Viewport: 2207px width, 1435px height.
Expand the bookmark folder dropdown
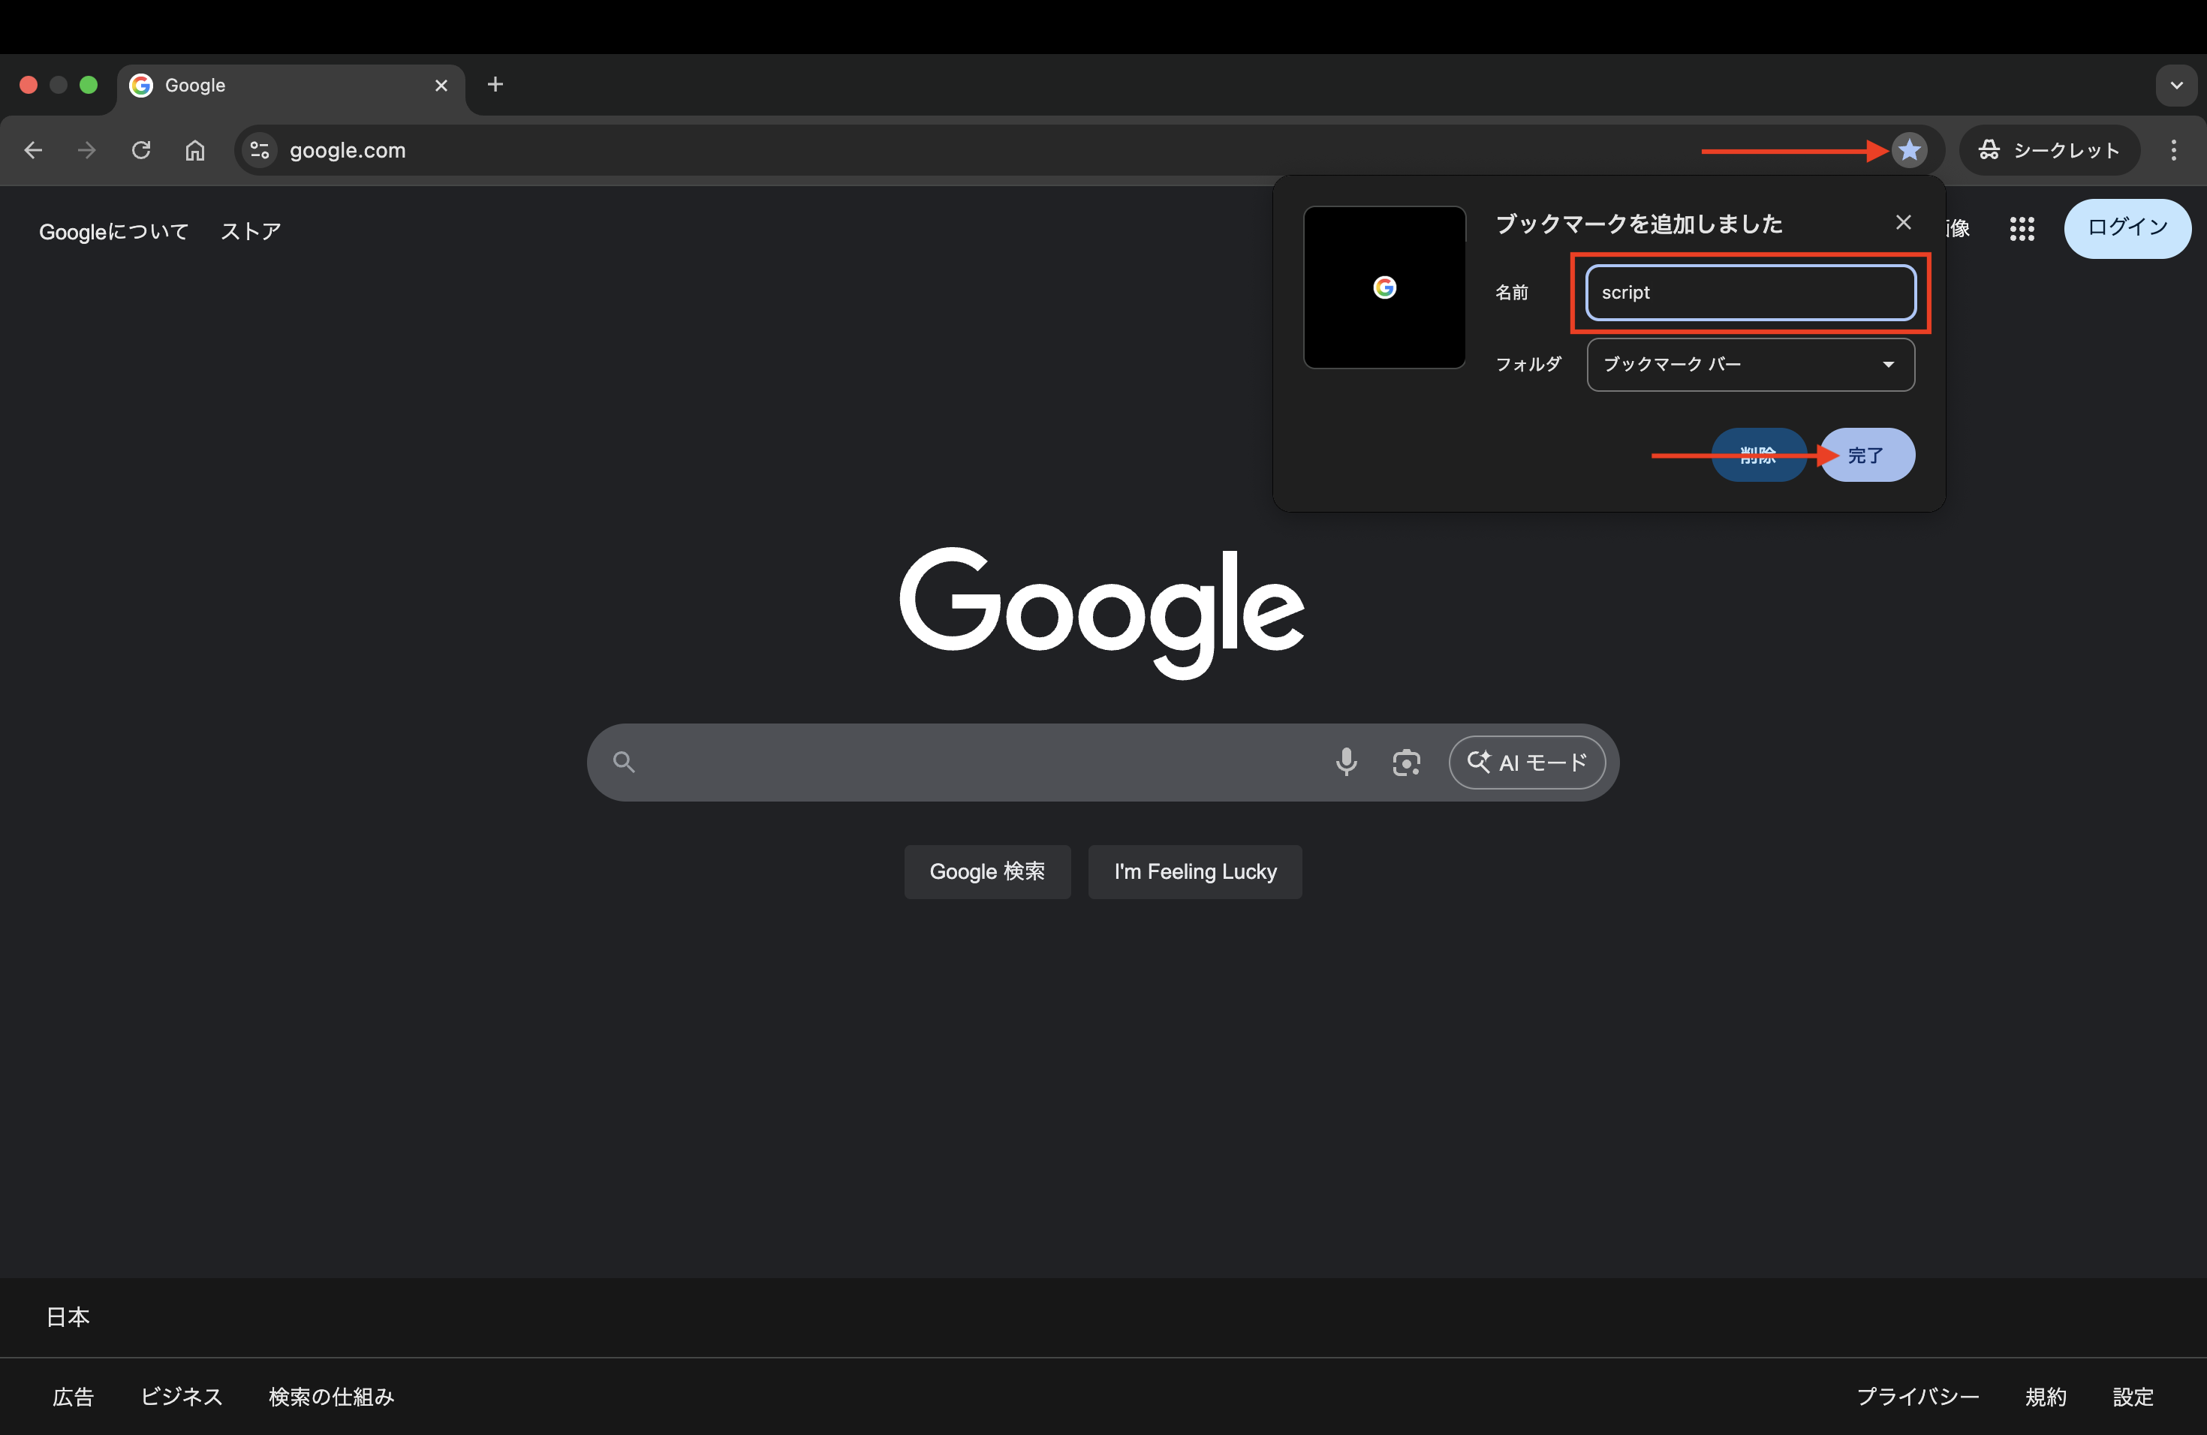coord(1750,364)
